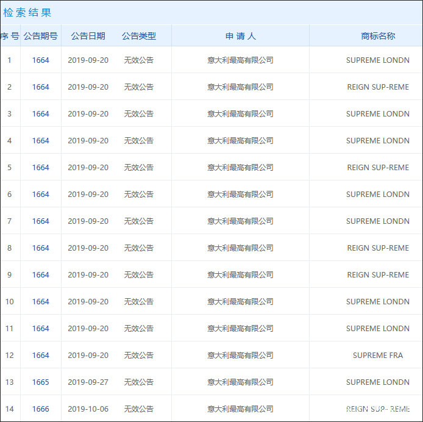
Task: Select serial number 5 cell
Action: pos(9,167)
